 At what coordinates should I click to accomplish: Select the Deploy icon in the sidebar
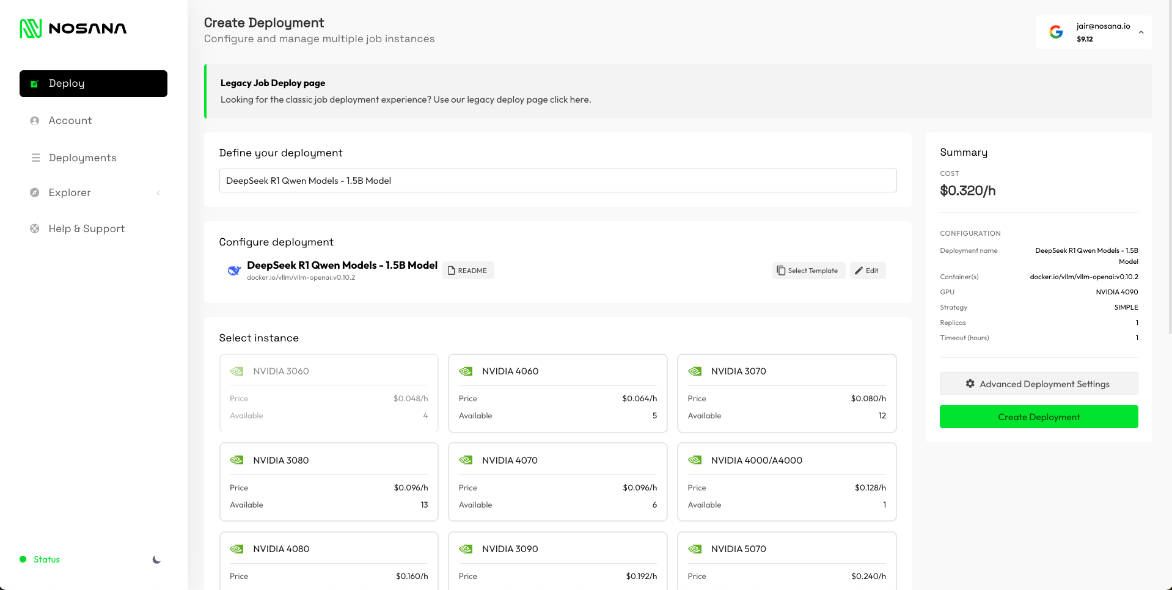pos(35,83)
